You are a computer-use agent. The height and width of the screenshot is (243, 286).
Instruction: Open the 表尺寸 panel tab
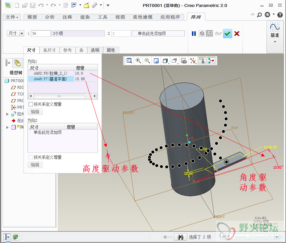[49, 50]
